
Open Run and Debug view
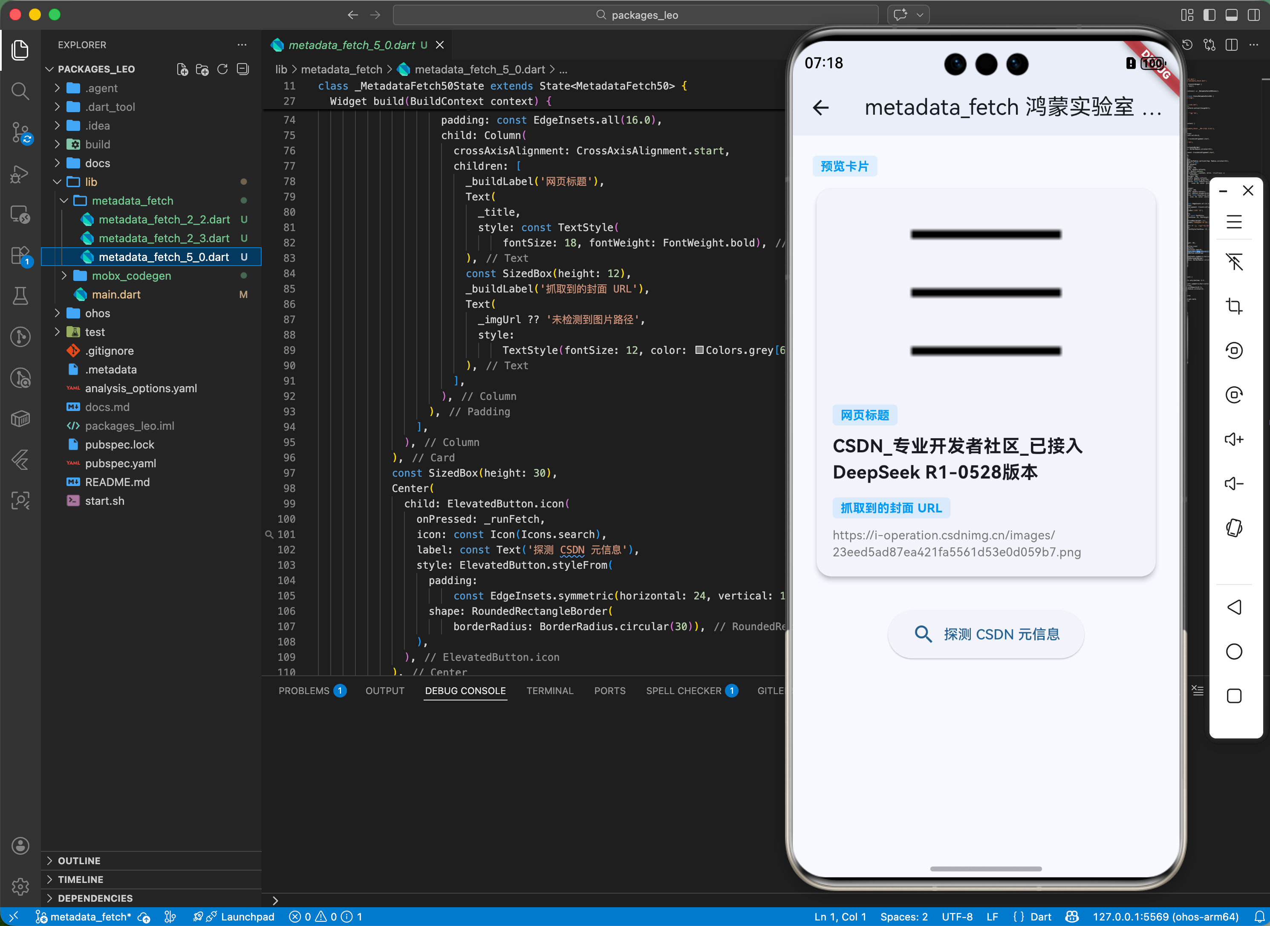coord(20,174)
